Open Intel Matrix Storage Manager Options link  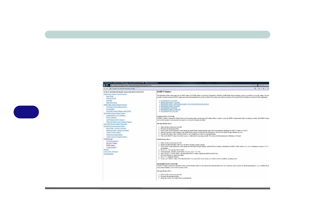pos(114,126)
